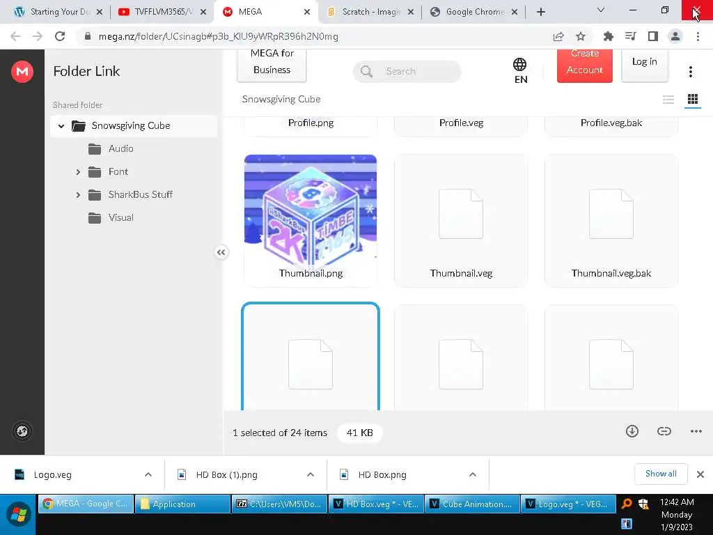Open the tab search chevron in Chrome

[x=600, y=10]
